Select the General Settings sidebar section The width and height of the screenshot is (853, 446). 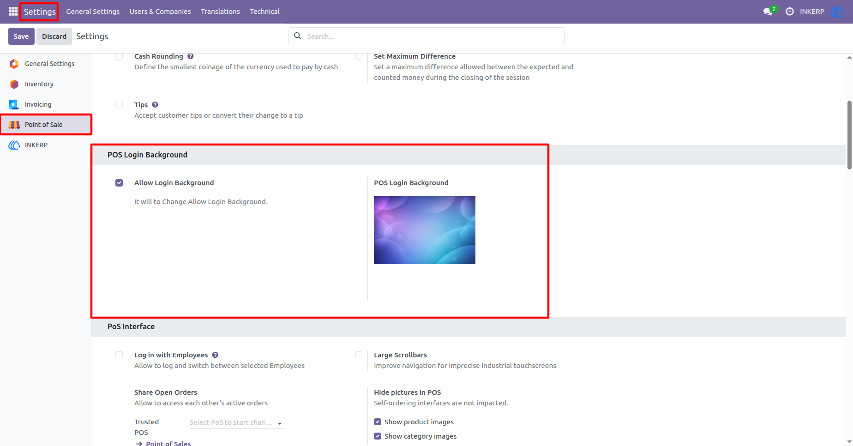[x=45, y=64]
